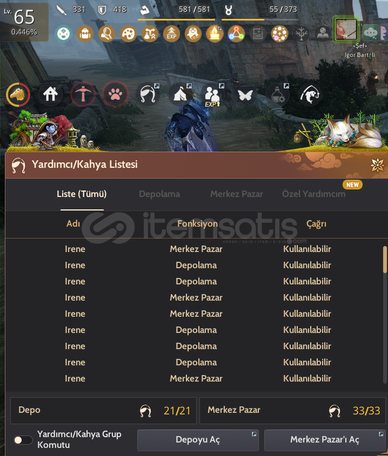The width and height of the screenshot is (388, 456).
Task: Toggle Yardımcı/Kahya Grup Komutu switch
Action: click(x=23, y=440)
